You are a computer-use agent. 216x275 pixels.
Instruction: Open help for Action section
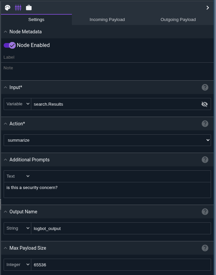205,124
